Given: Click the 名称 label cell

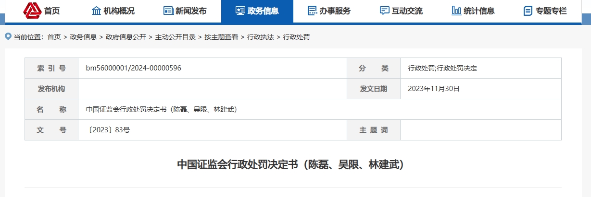Looking at the screenshot, I should point(51,109).
